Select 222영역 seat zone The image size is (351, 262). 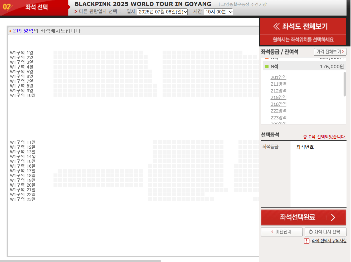click(278, 111)
